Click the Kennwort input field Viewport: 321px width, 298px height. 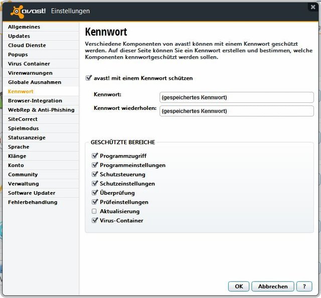(237, 97)
